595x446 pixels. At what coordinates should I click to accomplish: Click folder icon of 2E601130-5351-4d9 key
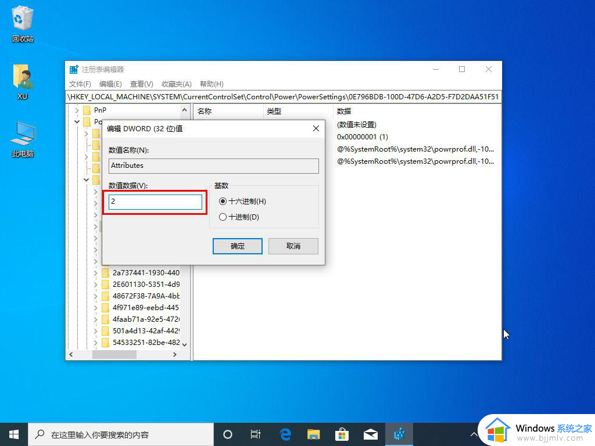point(106,285)
